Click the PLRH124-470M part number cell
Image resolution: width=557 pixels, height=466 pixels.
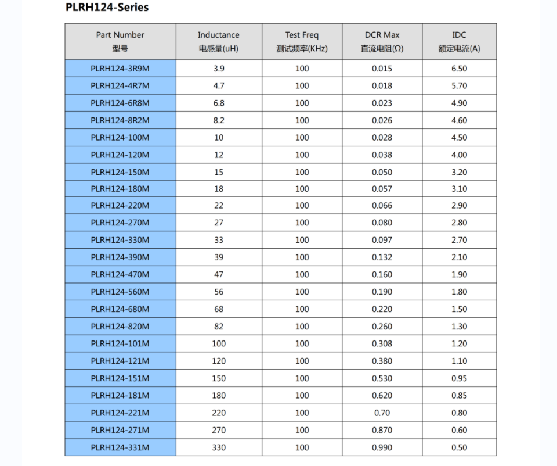120,274
